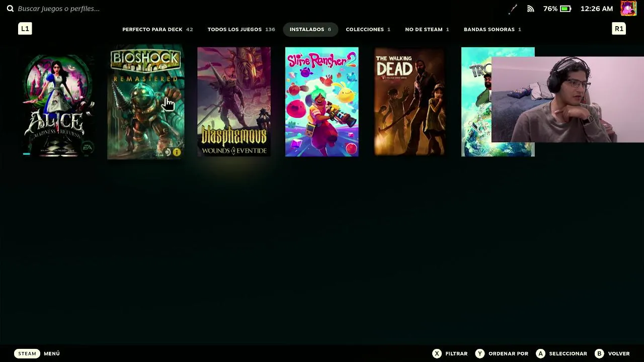Click the R1 shoulder button glyph
Screen dimensions: 644x362
619,29
